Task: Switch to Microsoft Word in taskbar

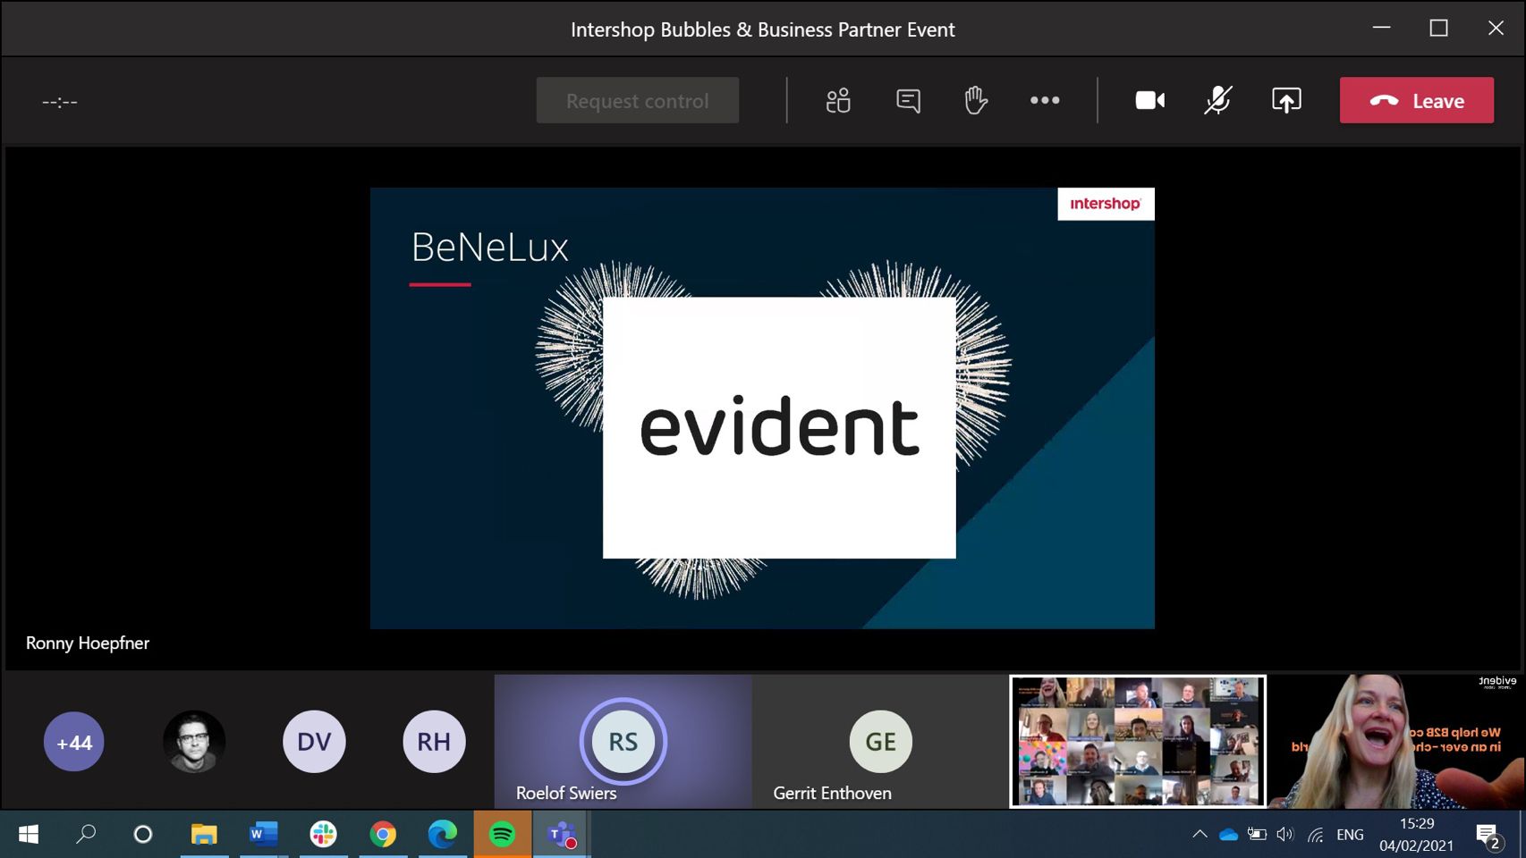Action: 263,835
